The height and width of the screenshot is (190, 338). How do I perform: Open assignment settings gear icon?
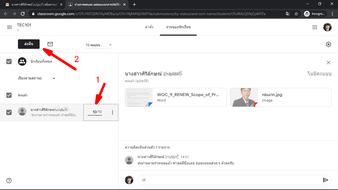(328, 44)
